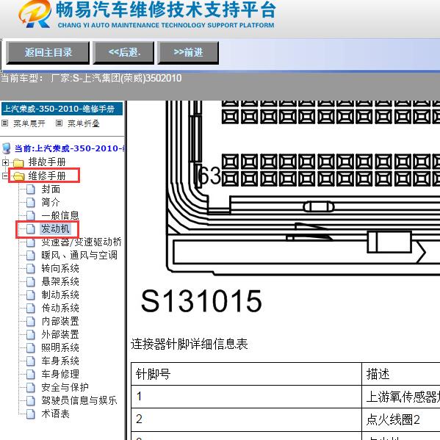Open the 内部装置 section

coord(60,321)
